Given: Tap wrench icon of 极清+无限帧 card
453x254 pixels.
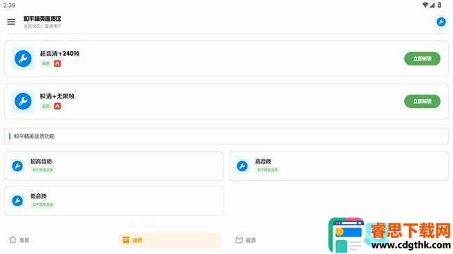Looking at the screenshot, I should pos(23,101).
